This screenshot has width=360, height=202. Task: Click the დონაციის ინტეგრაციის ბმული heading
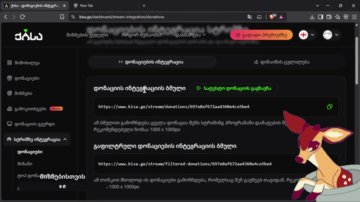(139, 88)
